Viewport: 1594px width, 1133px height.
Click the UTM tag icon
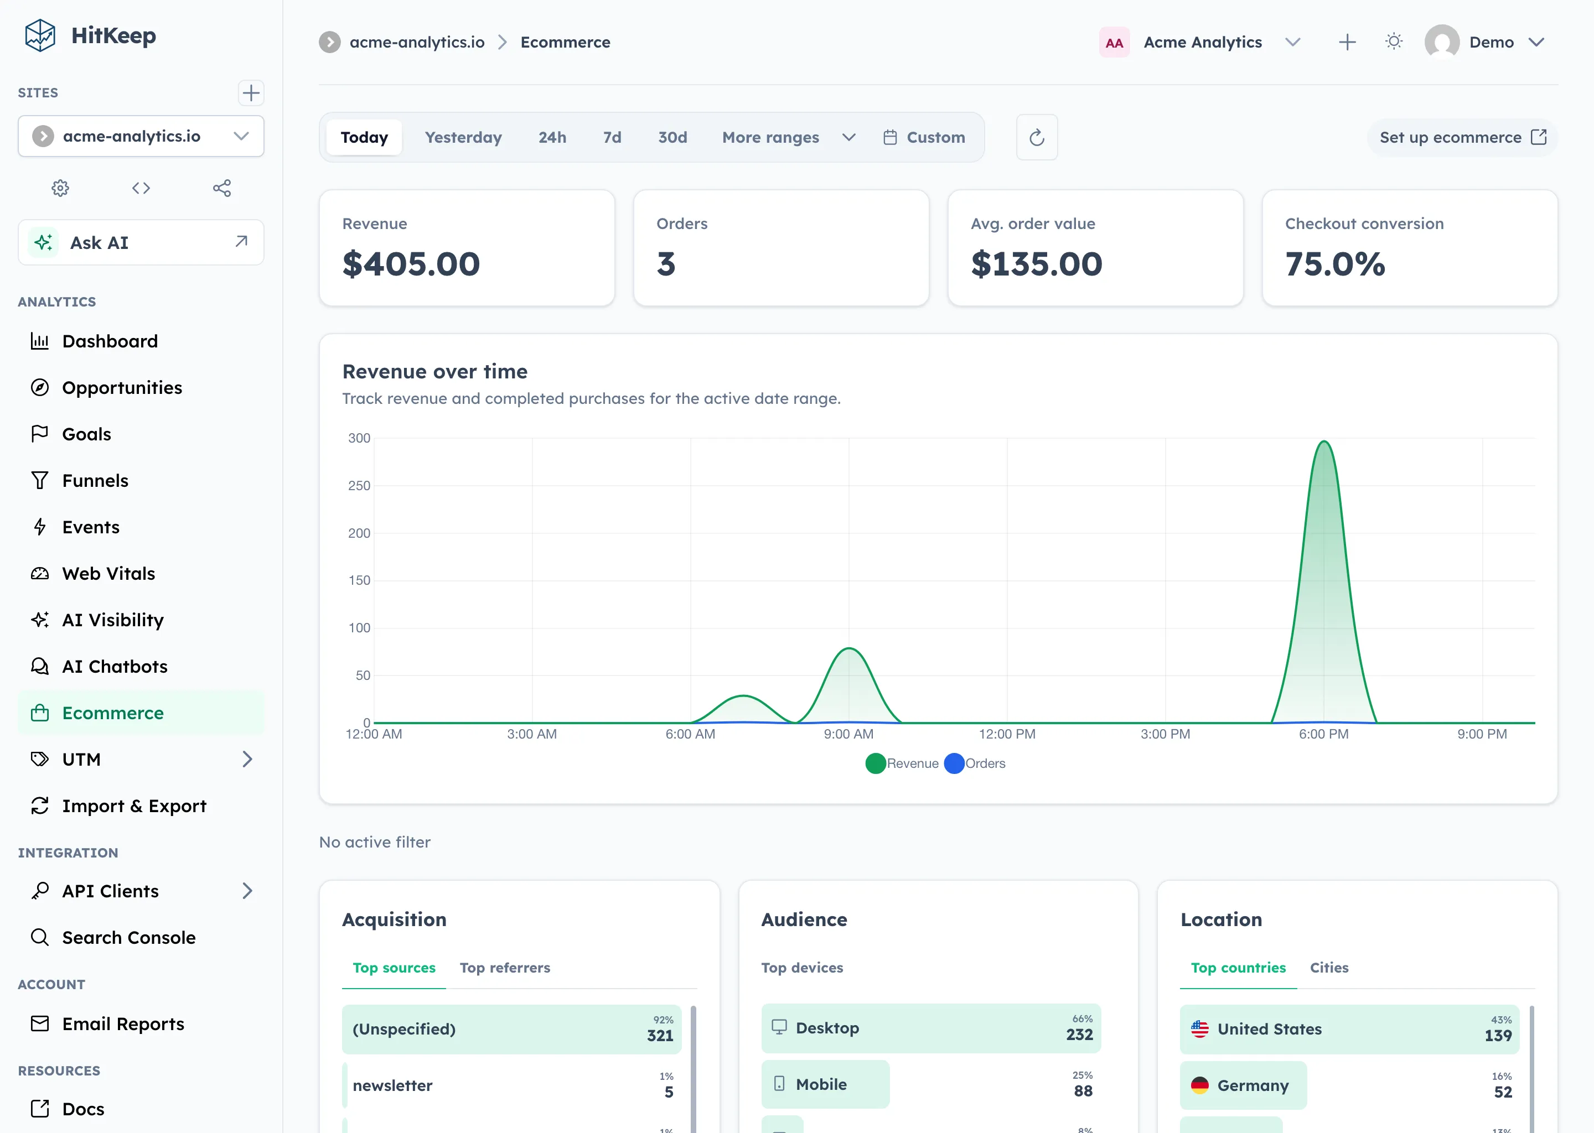click(40, 759)
